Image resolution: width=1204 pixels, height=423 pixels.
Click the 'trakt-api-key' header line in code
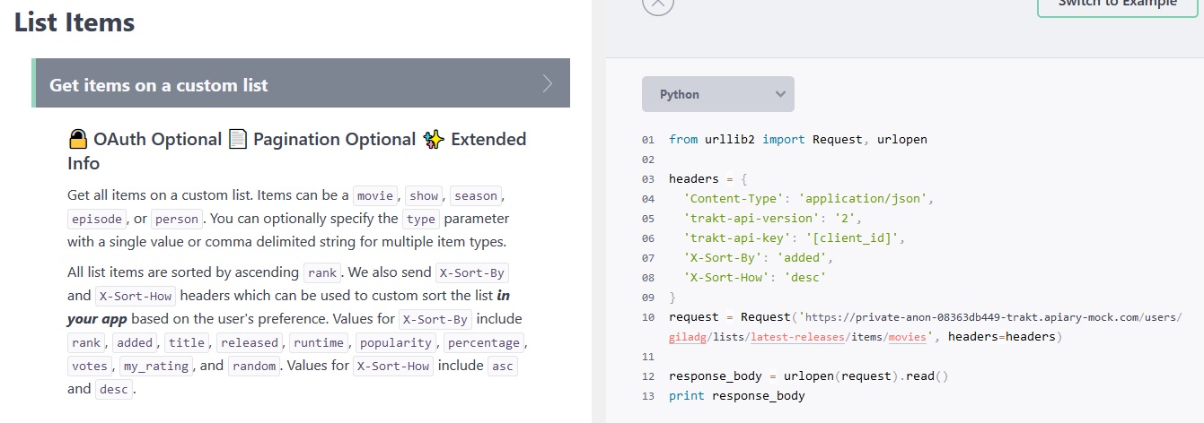pyautogui.click(x=795, y=237)
